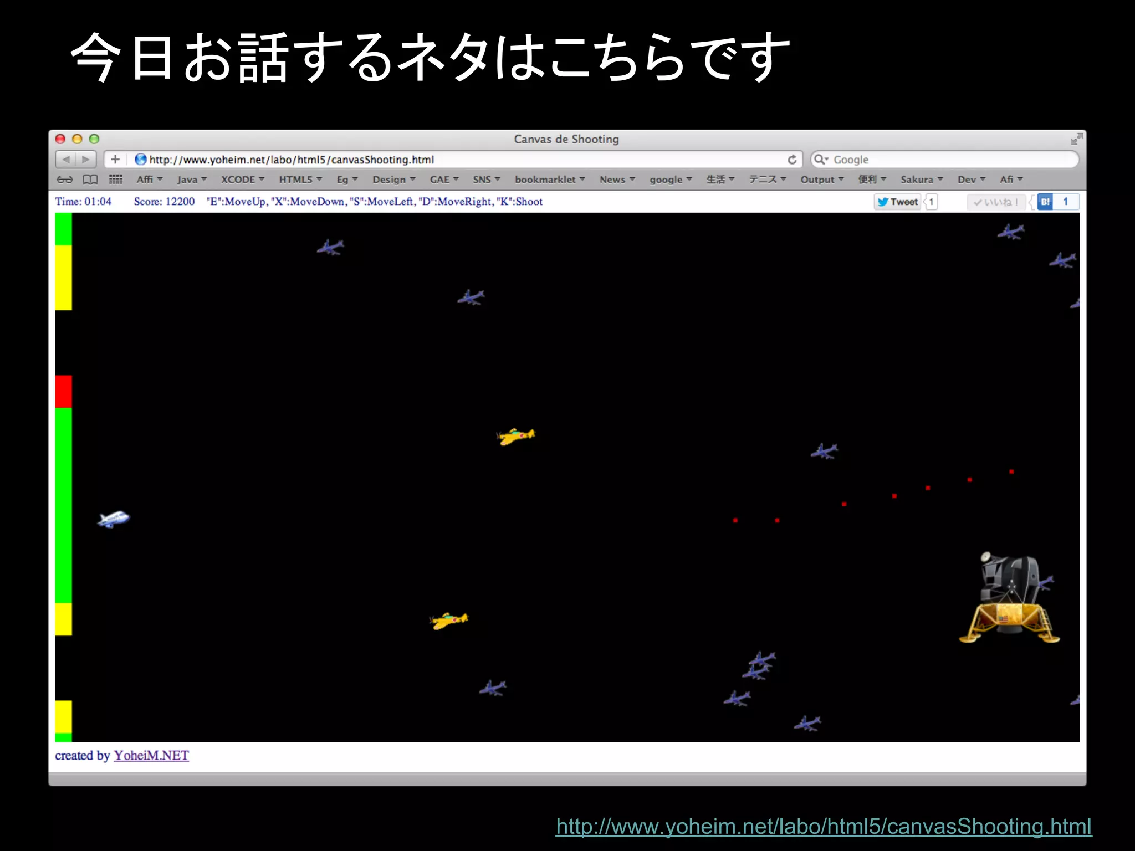Click the yellow minimize window button
1135x851 pixels.
[78, 139]
